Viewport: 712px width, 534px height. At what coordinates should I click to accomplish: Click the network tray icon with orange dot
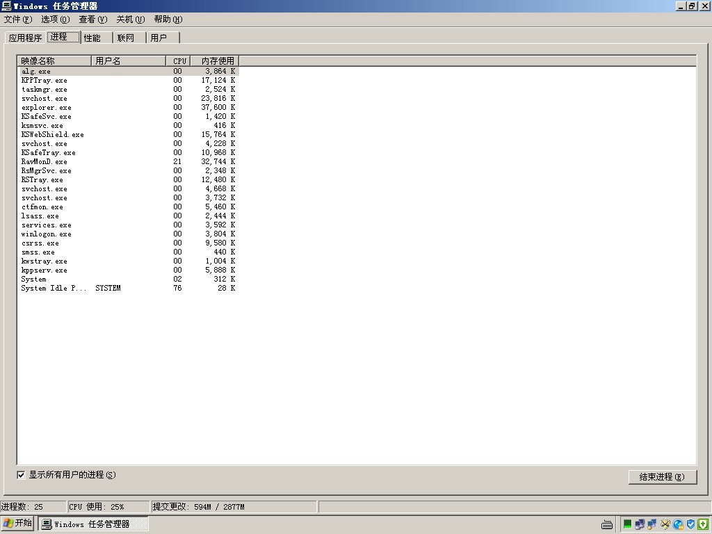tap(652, 524)
